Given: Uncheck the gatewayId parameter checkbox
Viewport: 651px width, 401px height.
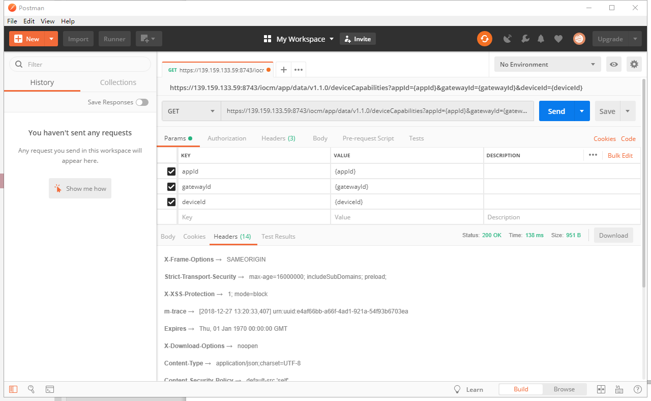Looking at the screenshot, I should tap(171, 187).
